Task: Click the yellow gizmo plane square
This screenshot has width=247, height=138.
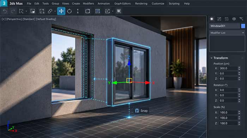Action: (x=129, y=80)
